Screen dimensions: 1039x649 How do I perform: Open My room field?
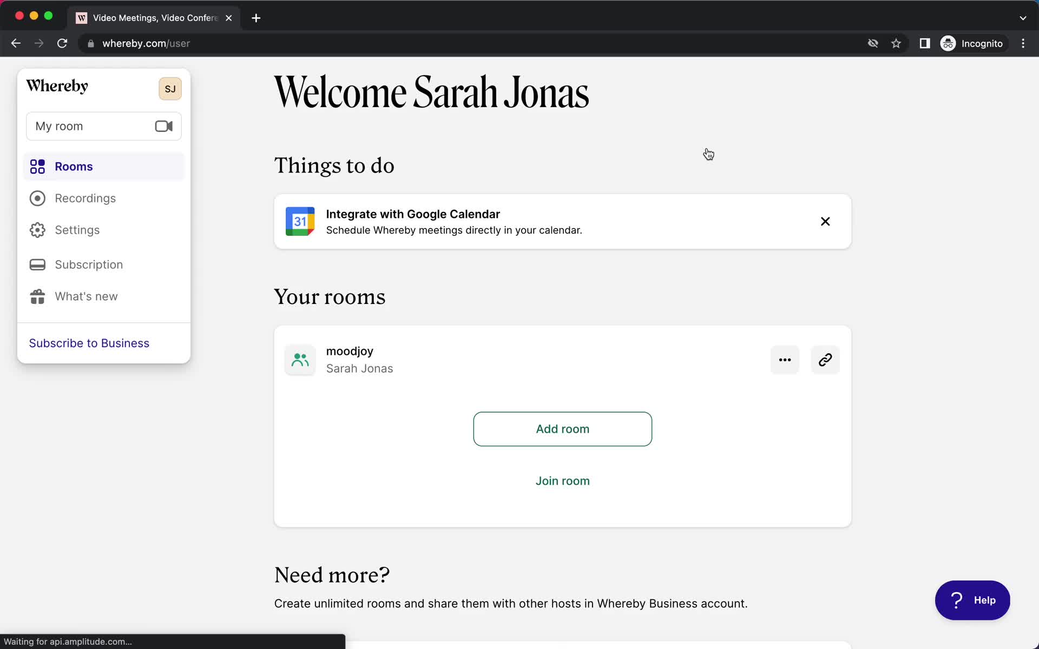104,126
